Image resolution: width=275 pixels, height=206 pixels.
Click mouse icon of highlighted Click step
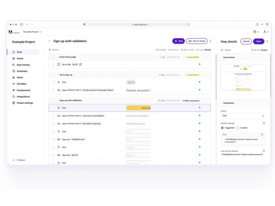pyautogui.click(x=59, y=108)
